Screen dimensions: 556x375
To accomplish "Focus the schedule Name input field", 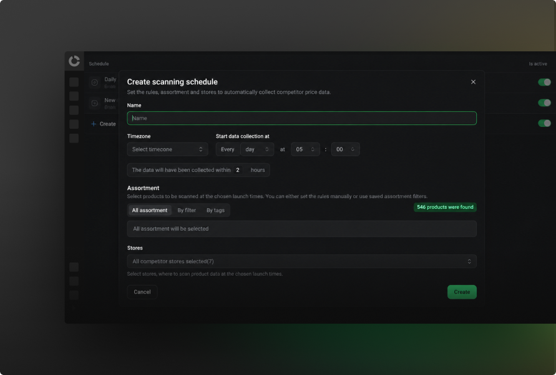I will (x=302, y=118).
